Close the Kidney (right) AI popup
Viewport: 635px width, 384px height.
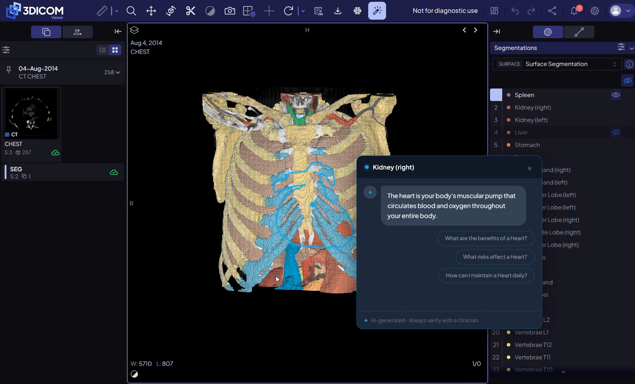(x=530, y=168)
